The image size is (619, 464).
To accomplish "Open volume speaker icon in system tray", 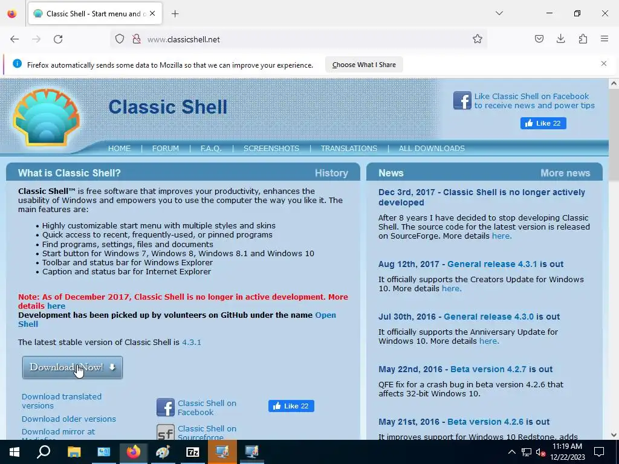I will [x=540, y=452].
